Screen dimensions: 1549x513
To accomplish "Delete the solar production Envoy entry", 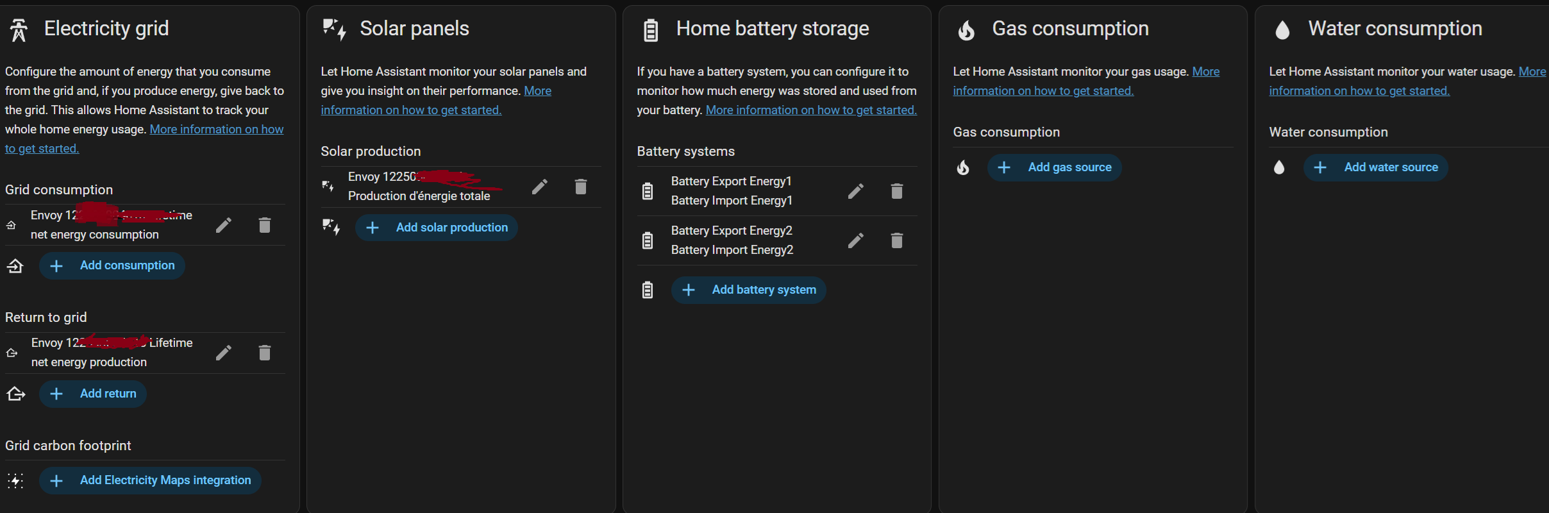I will pos(581,187).
